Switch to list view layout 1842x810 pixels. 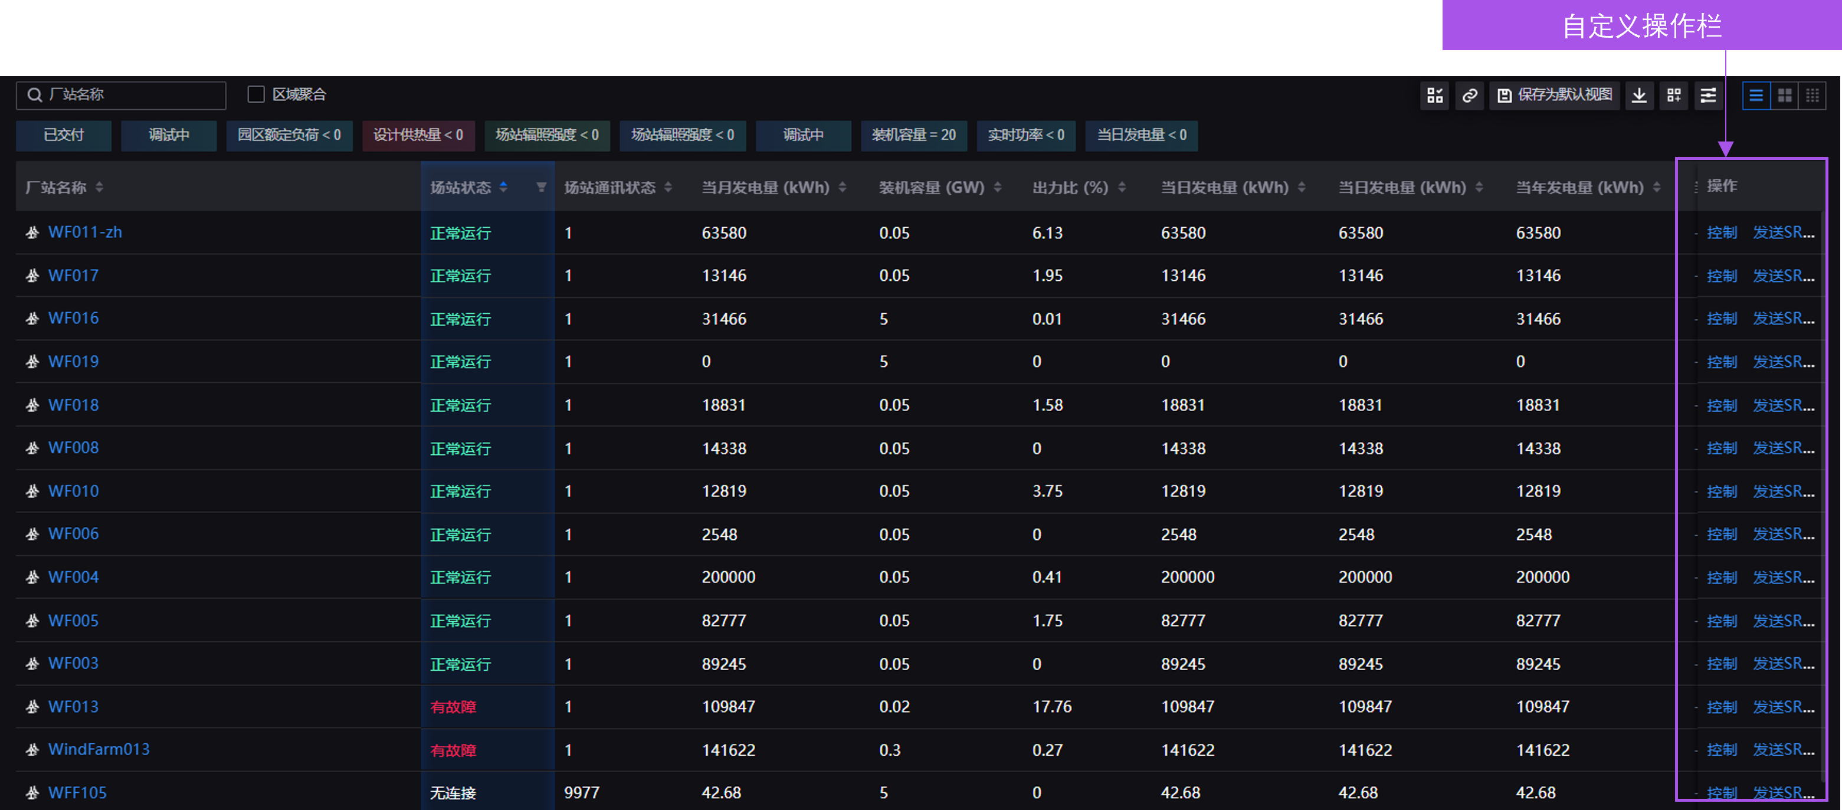point(1756,96)
